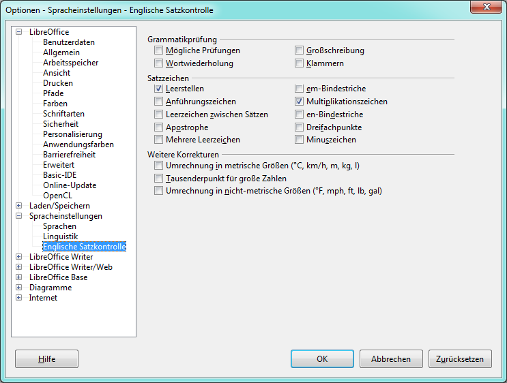Tick the en-Bindestriche checkbox

coord(299,114)
